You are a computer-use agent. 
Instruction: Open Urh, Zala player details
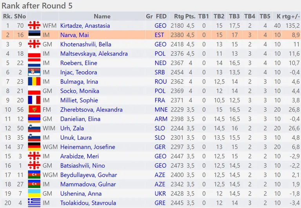coord(72,128)
